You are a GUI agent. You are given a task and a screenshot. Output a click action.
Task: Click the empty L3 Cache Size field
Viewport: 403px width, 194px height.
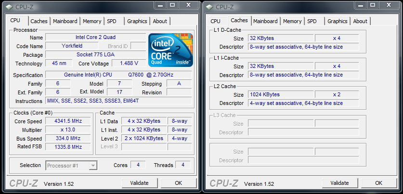coord(281,123)
